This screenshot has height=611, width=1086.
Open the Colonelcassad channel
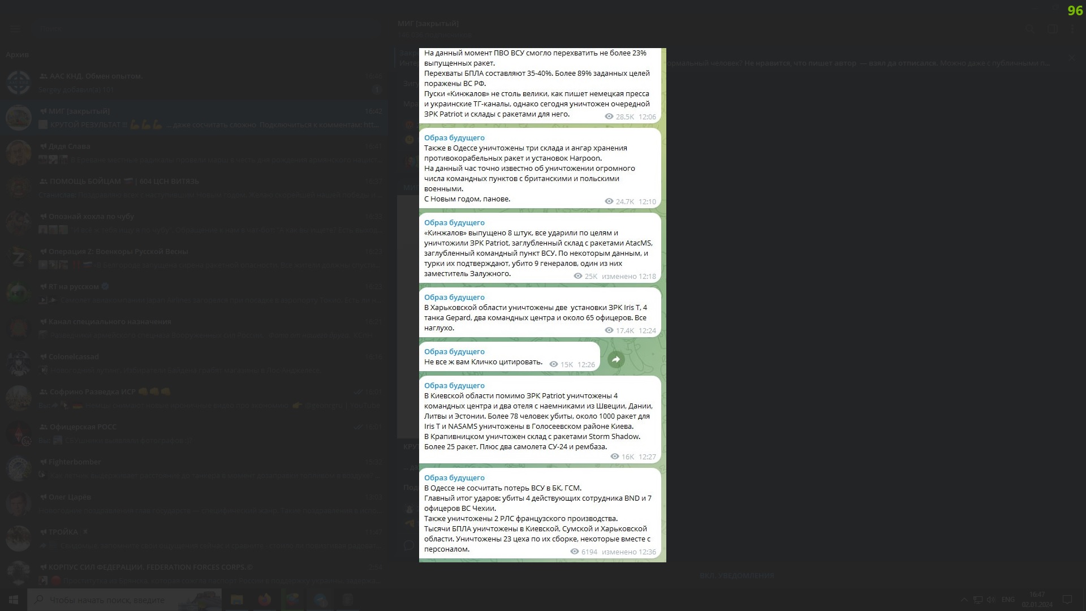tap(193, 363)
